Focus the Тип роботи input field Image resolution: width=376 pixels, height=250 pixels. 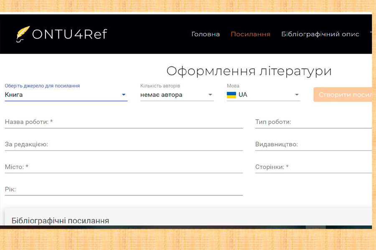click(x=313, y=122)
